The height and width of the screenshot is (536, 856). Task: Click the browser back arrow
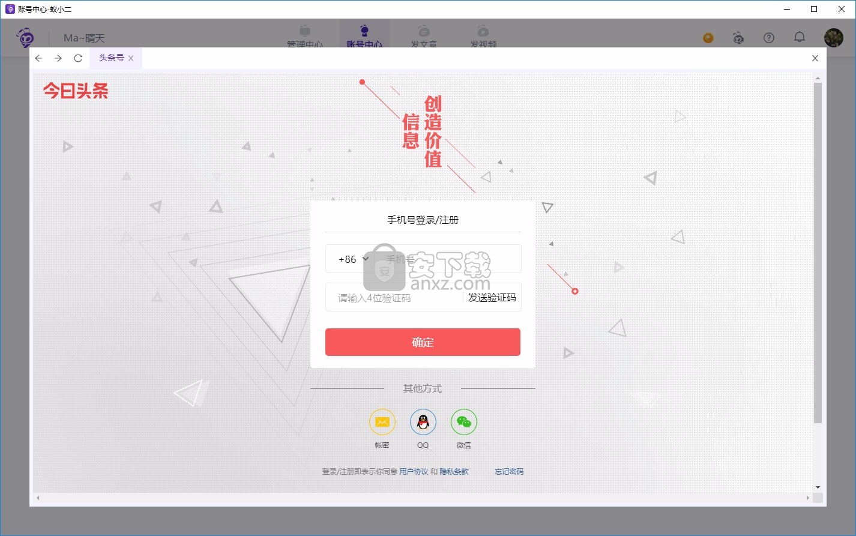point(38,58)
